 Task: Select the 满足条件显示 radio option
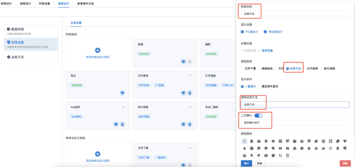pos(260,86)
